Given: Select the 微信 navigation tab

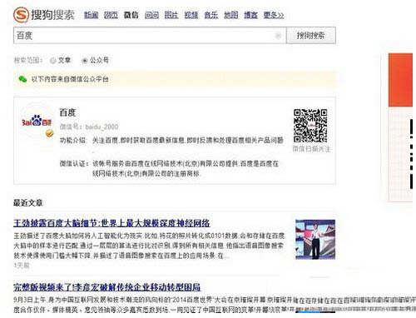Looking at the screenshot, I should 131,15.
